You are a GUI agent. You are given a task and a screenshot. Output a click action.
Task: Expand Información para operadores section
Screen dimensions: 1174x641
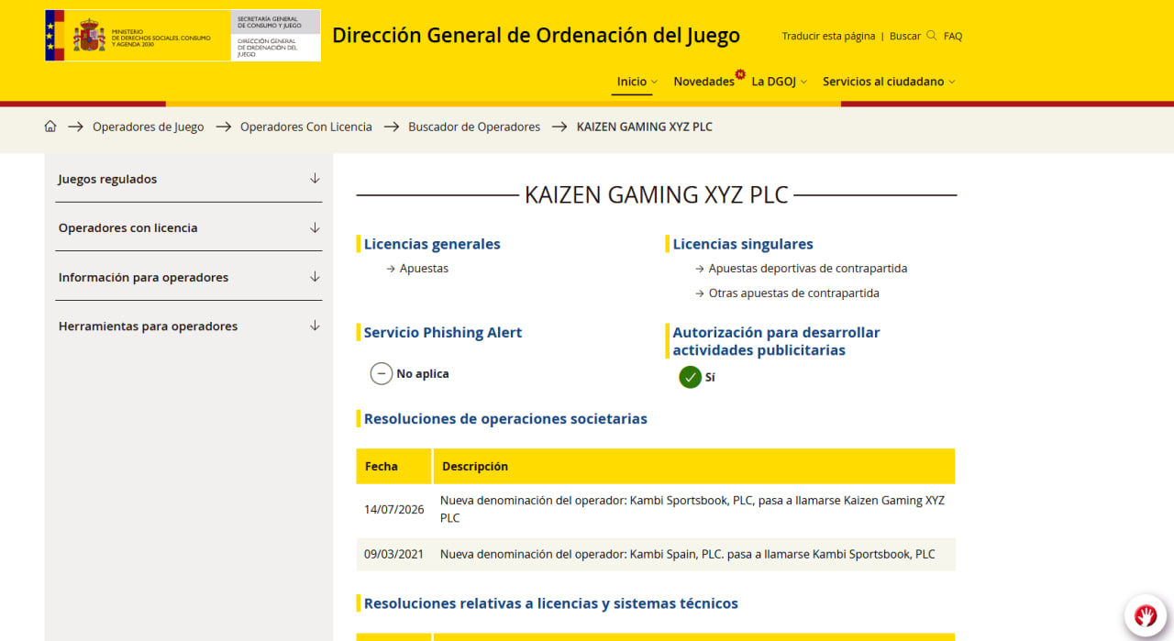188,277
